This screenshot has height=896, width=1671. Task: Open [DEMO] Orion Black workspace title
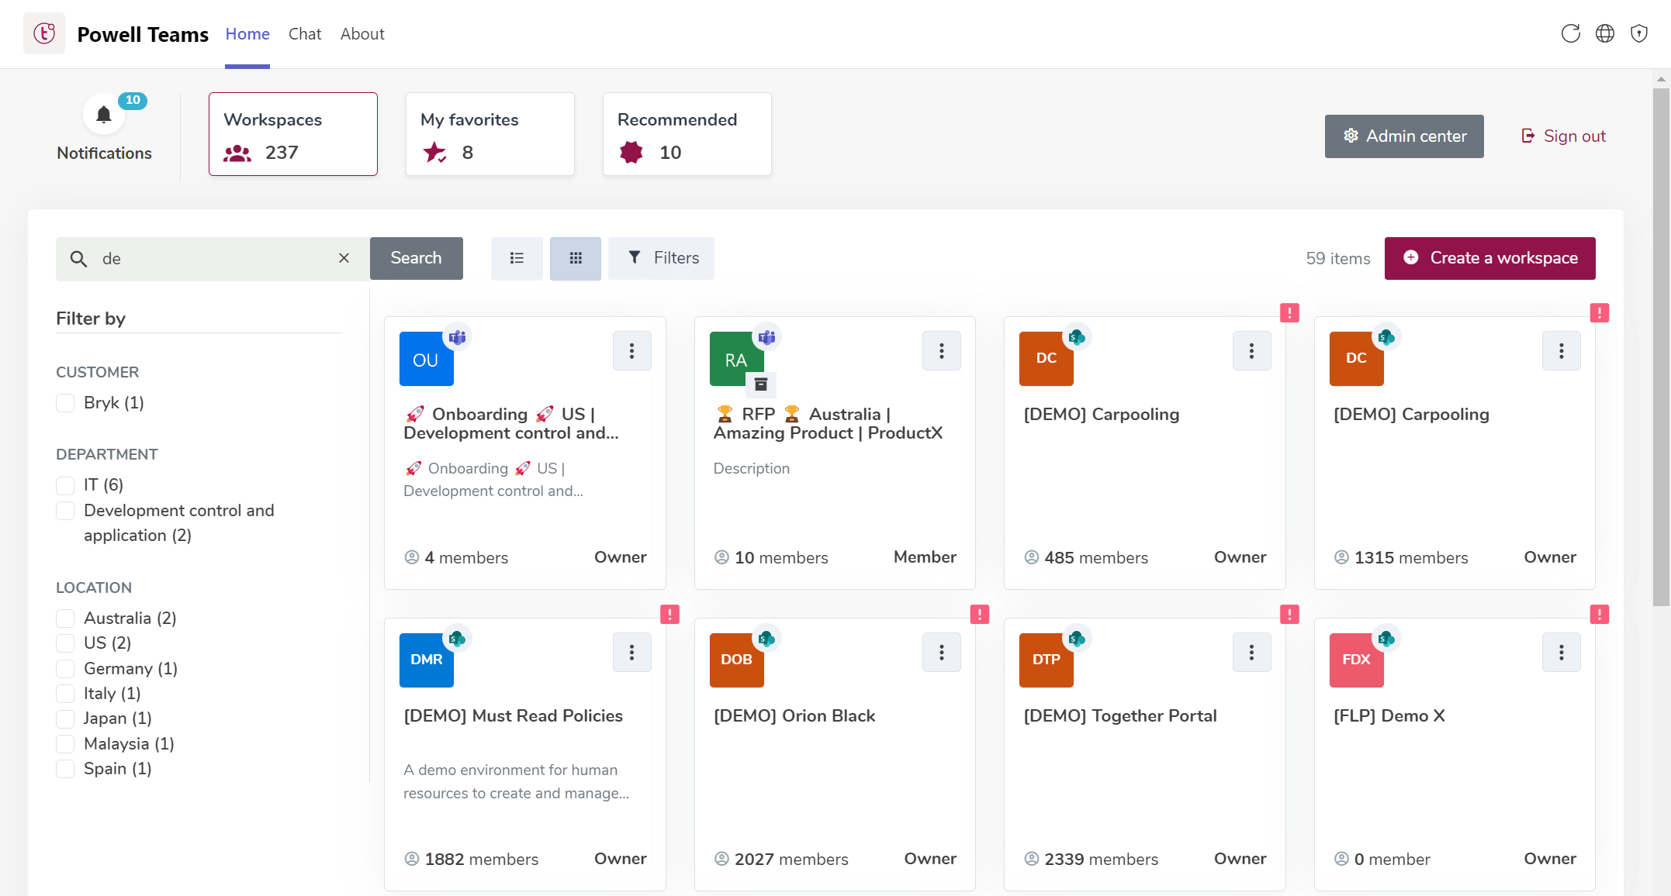pos(794,716)
